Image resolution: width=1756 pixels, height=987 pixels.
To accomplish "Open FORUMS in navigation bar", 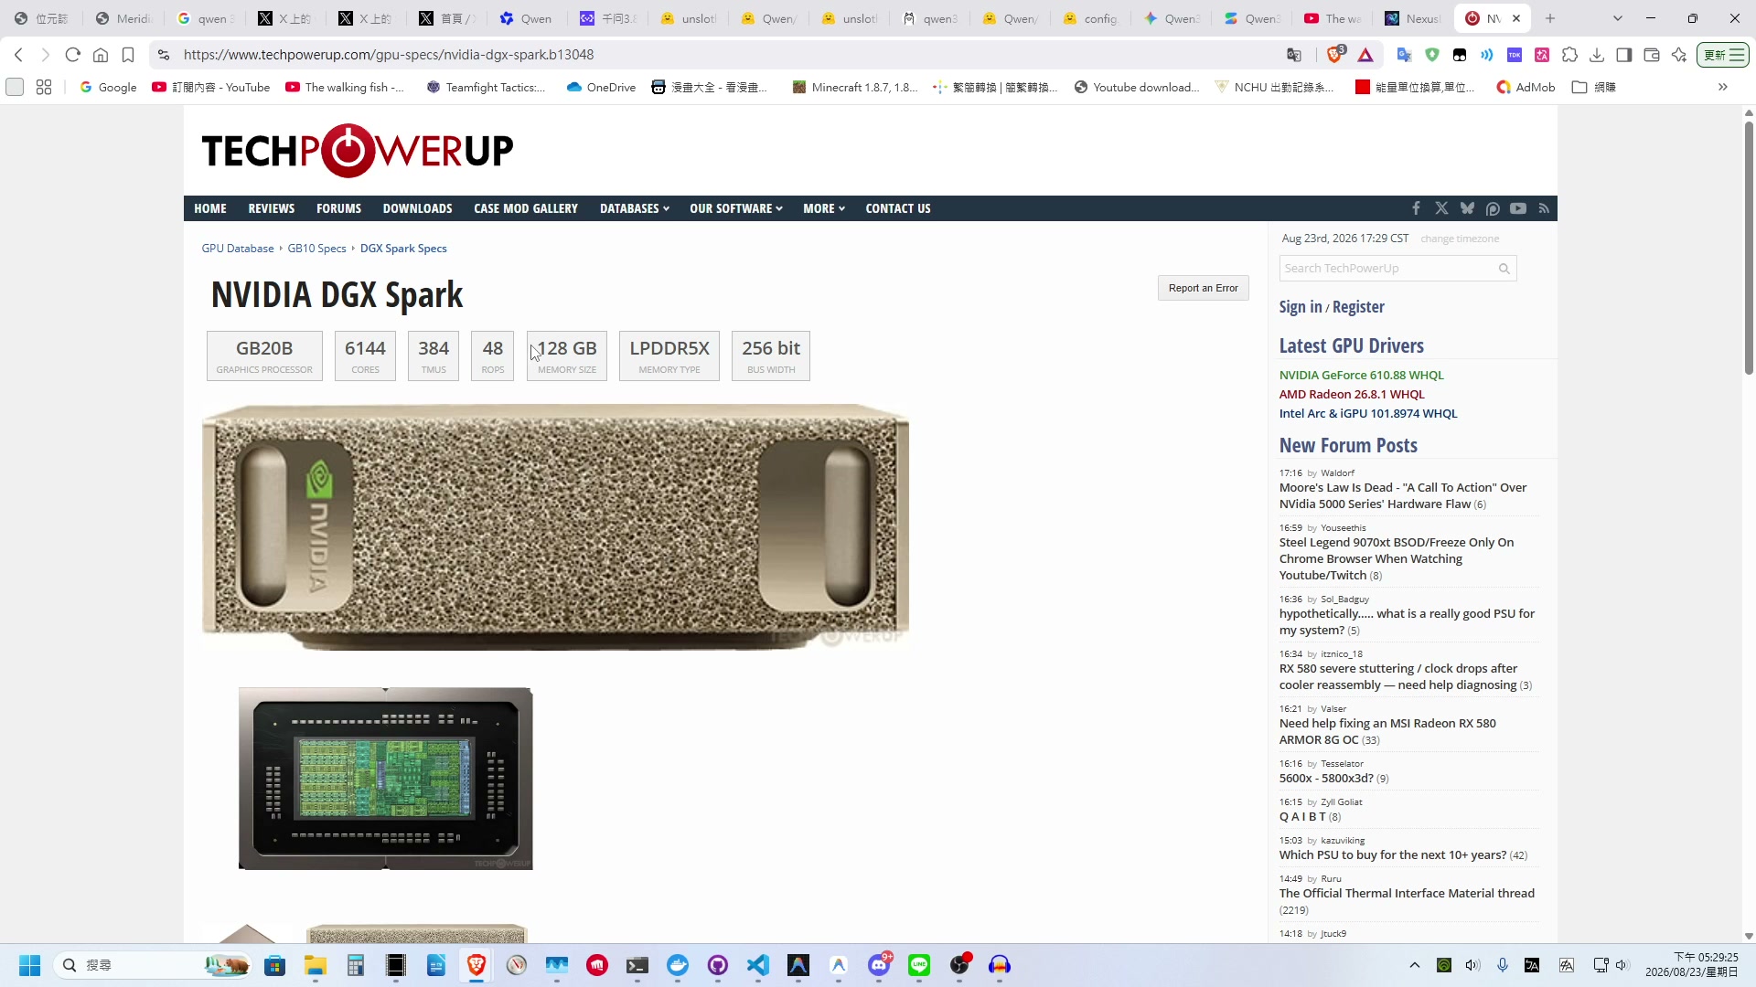I will pyautogui.click(x=338, y=208).
